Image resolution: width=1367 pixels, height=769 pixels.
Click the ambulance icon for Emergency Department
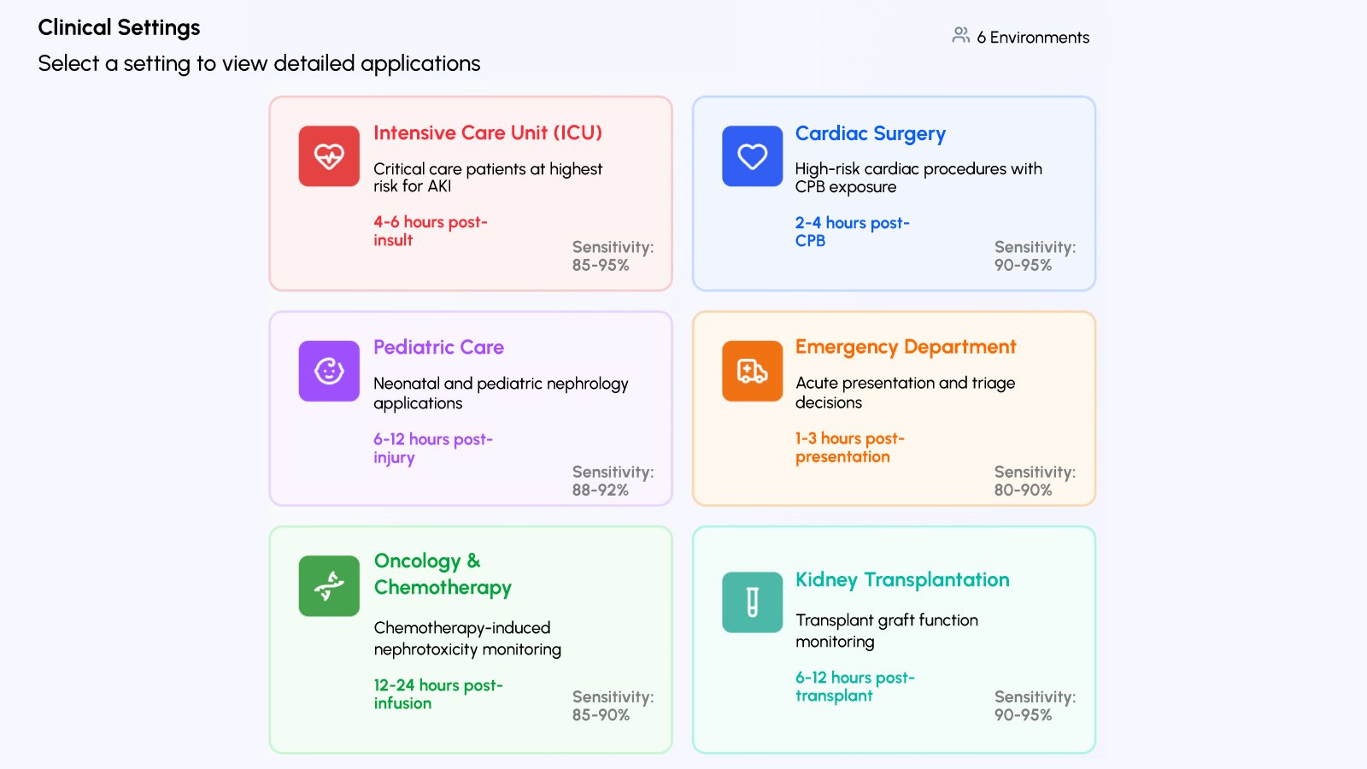752,370
